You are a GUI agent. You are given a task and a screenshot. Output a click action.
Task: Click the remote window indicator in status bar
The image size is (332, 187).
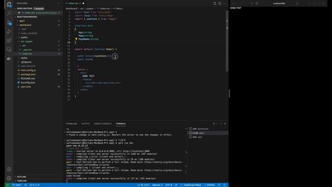[x=8, y=185]
